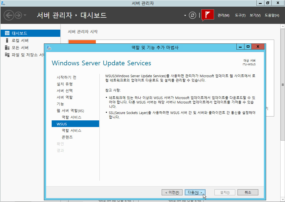Click the refresh icon in header

point(192,15)
